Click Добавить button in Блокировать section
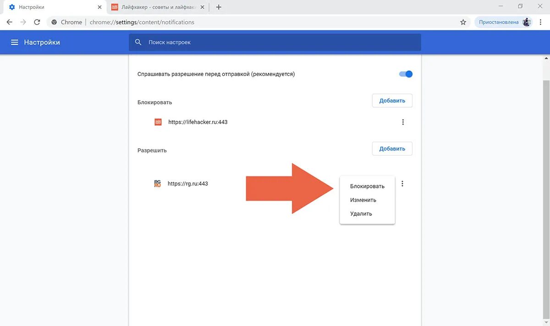 coord(392,101)
